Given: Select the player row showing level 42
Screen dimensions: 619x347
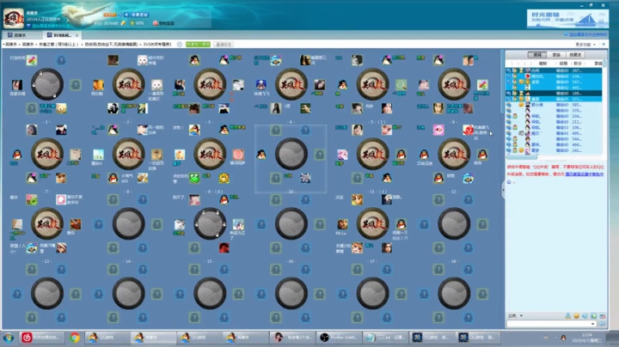Looking at the screenshot, I should point(555,88).
